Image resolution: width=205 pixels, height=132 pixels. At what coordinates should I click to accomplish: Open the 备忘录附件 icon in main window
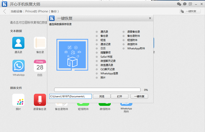[x=61, y=104]
